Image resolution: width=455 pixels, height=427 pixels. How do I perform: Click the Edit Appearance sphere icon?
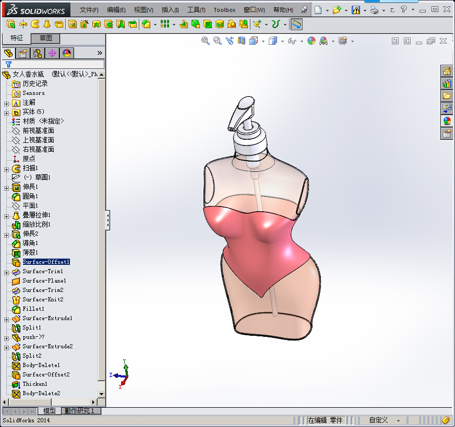coord(312,41)
